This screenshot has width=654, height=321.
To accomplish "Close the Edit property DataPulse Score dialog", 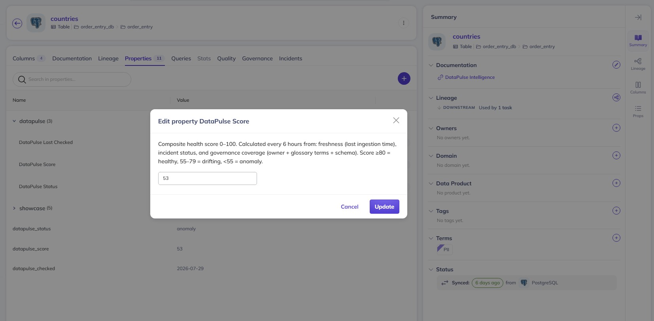I will coord(396,120).
